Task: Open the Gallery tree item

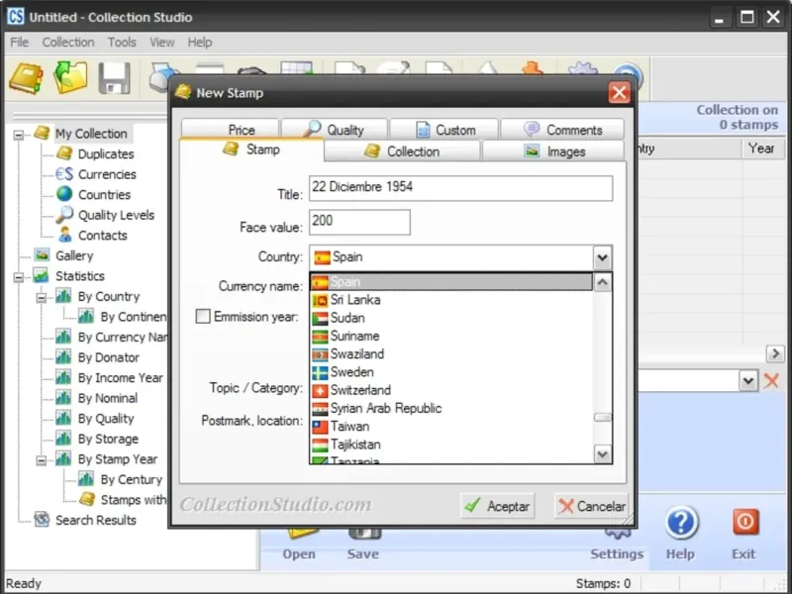Action: [73, 255]
